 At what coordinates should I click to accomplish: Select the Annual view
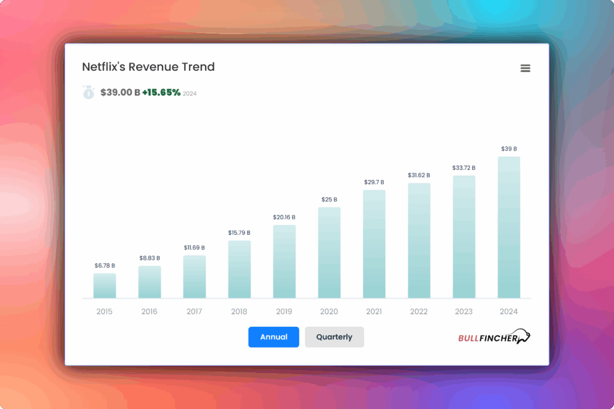click(273, 337)
